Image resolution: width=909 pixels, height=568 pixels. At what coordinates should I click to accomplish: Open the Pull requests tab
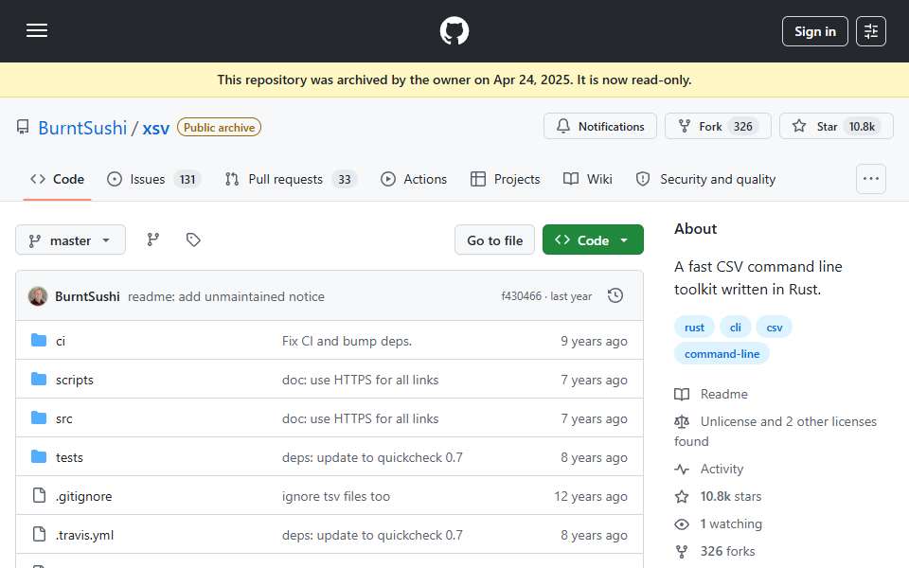[x=291, y=179]
